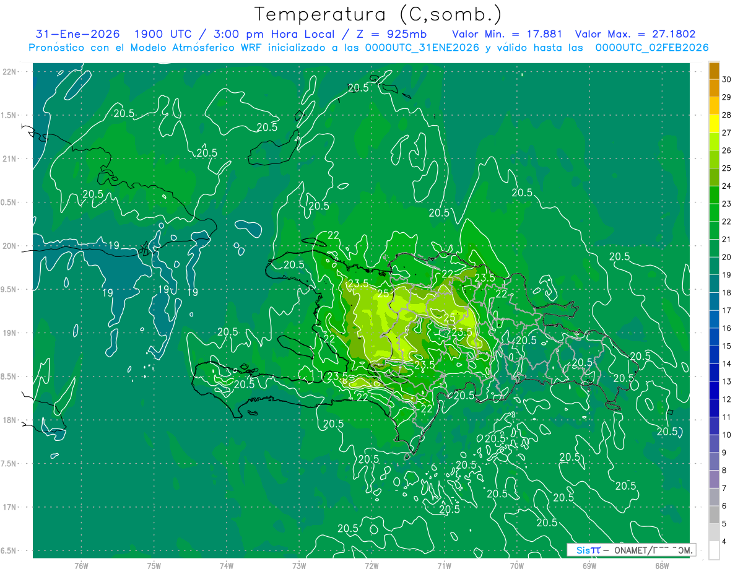Click the '21' label on the color scale
Image resolution: width=743 pixels, height=574 pixels.
[x=726, y=239]
